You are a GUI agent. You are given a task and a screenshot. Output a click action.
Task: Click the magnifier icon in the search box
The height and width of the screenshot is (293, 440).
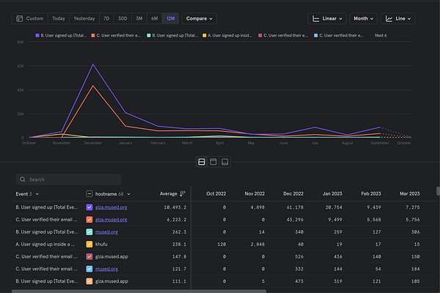click(24, 179)
